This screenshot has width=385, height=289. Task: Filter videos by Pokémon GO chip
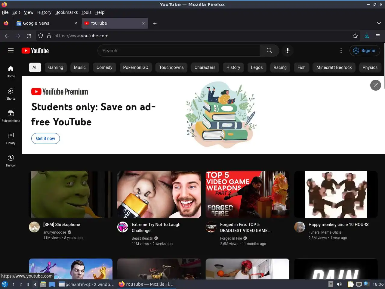pos(136,67)
